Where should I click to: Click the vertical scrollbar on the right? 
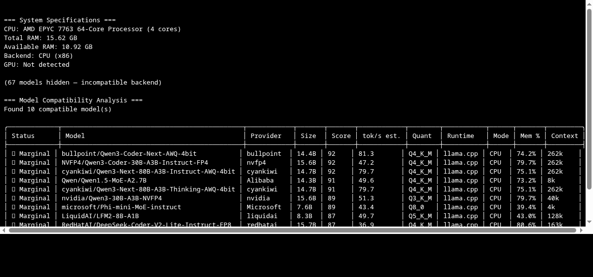(589, 99)
